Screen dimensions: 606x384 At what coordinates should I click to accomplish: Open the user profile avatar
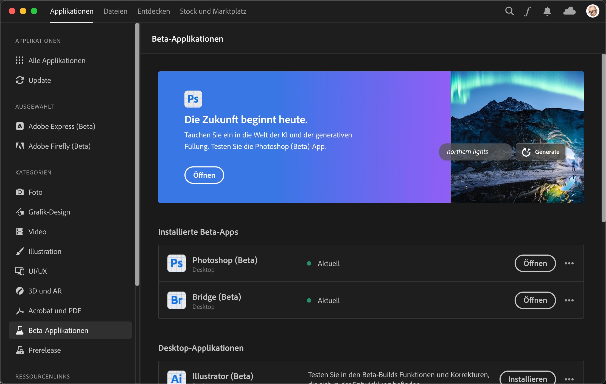(593, 11)
